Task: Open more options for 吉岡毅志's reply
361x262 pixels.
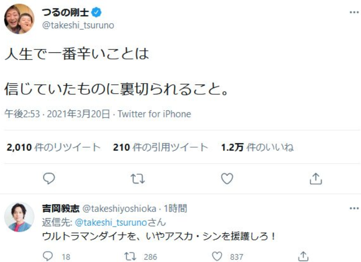Action: tap(354, 208)
